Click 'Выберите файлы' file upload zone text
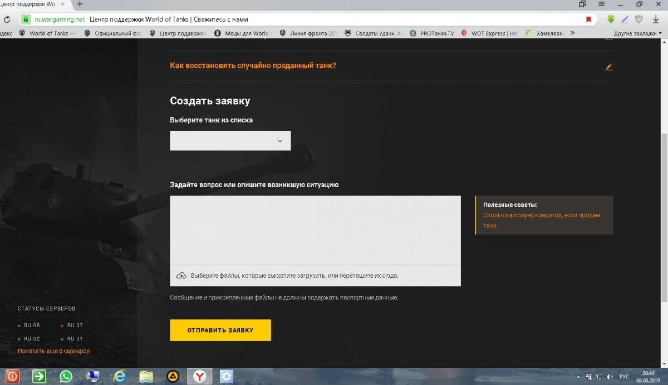This screenshot has width=668, height=385. [x=294, y=276]
